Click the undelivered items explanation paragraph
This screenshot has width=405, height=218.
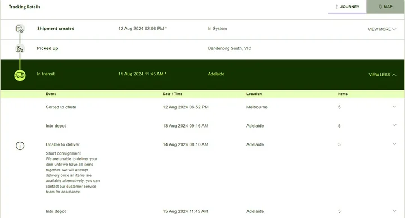73,175
